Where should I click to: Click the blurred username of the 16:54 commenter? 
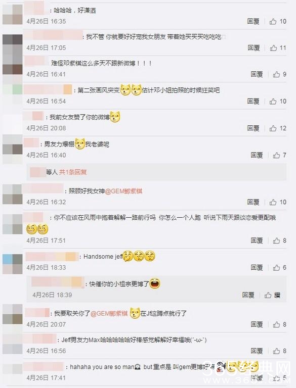tap(48, 89)
